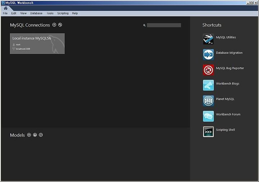This screenshot has width=259, height=182.
Task: Click the Planet MySQL label
Action: click(225, 99)
